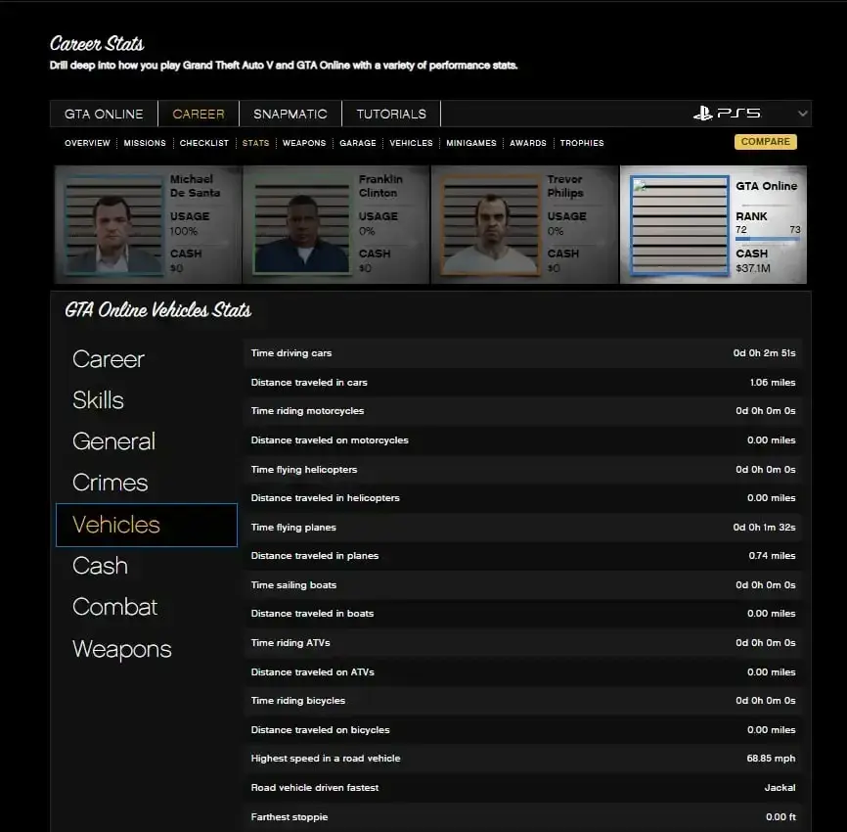Open the AWARDS sub-menu
The image size is (847, 832).
click(528, 143)
